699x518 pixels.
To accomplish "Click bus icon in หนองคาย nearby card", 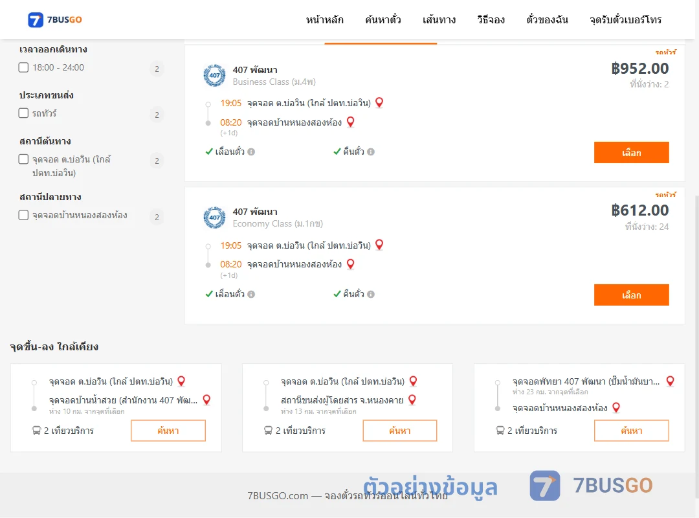I will (269, 431).
